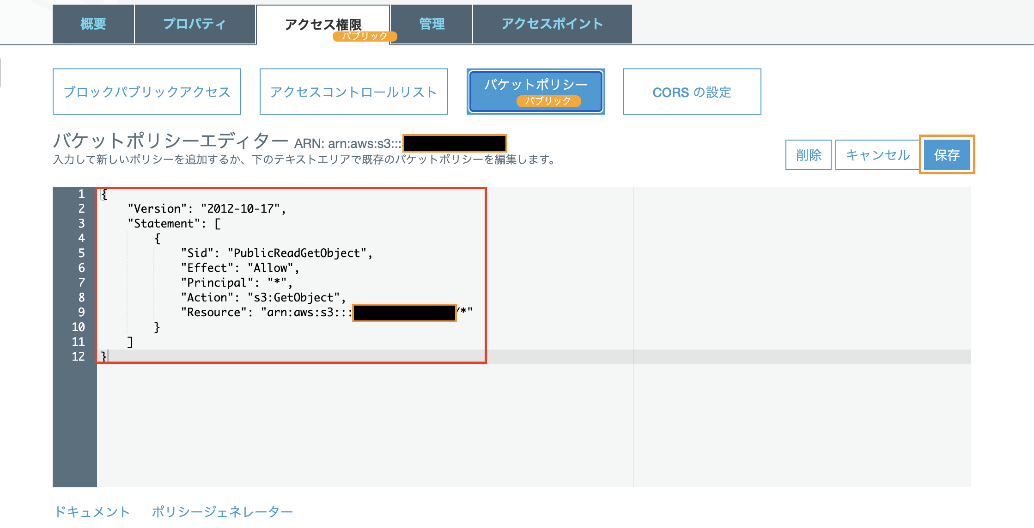Viewport: 1034px width, 528px height.
Task: Open the ポリシージェネレーター link
Action: pyautogui.click(x=222, y=511)
